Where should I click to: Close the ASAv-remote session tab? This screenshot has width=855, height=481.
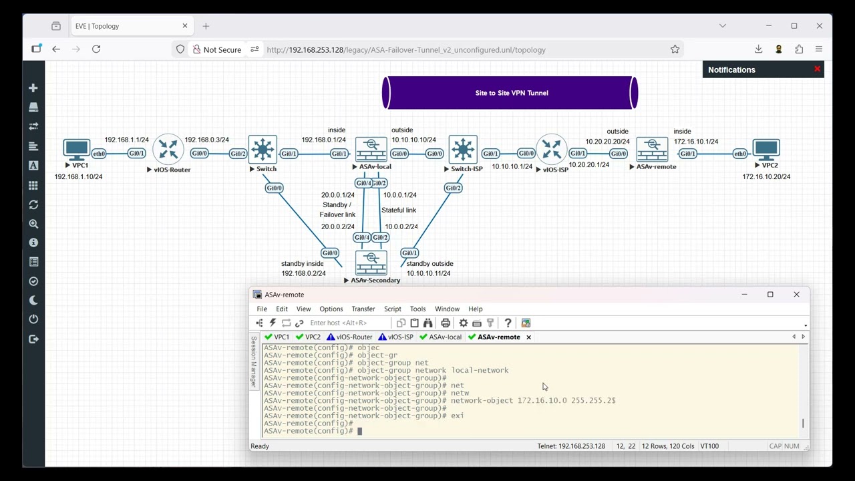click(528, 337)
